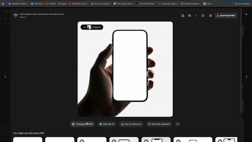Viewport: 252px width, 142px height.
Task: Click 'You might also like these PSD' heading
Action: click(x=29, y=133)
